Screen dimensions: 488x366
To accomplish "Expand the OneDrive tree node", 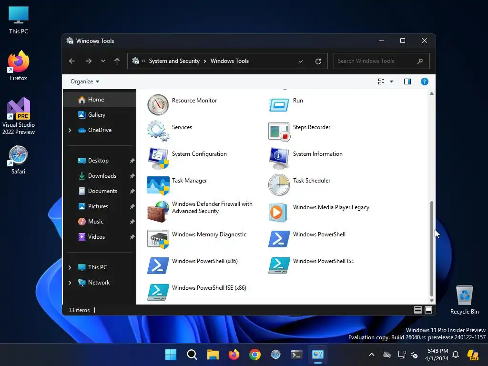I will tap(70, 130).
